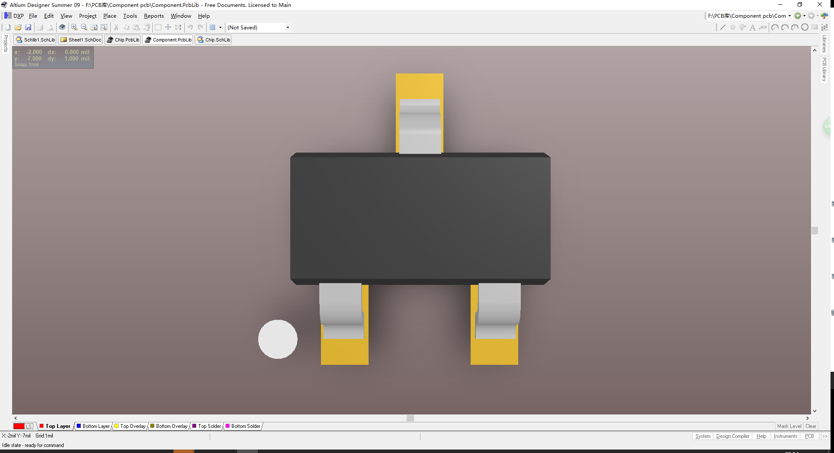Screen dimensions: 834x453
Task: Select Place Arc Any Angle tool
Action: 795,27
